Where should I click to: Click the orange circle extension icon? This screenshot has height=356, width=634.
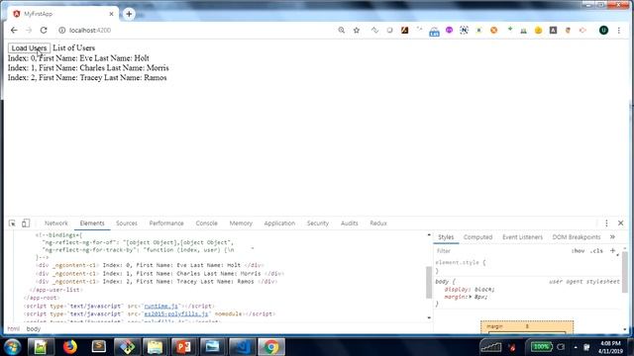click(x=493, y=31)
